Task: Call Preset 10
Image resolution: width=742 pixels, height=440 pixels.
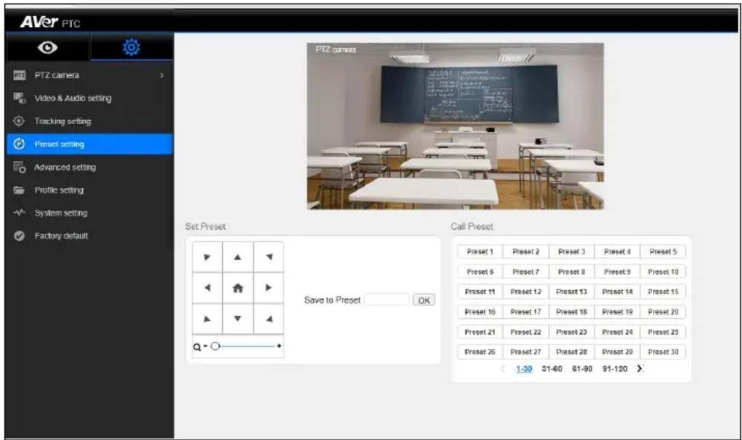Action: 663,272
